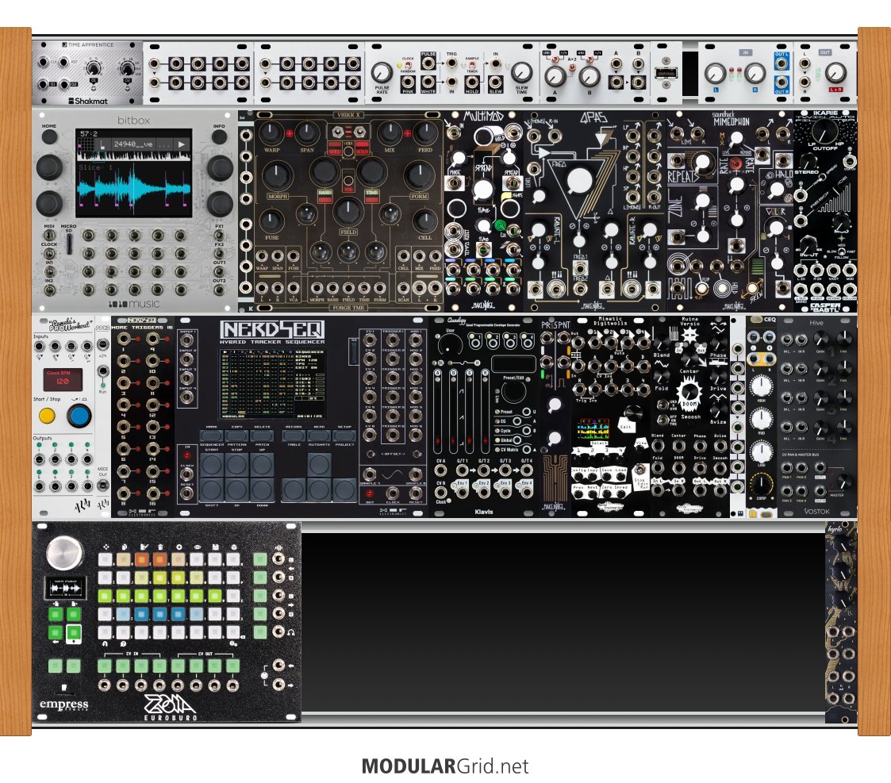891x783 pixels.
Task: Click the top row OUT level knob
Action: coord(835,73)
